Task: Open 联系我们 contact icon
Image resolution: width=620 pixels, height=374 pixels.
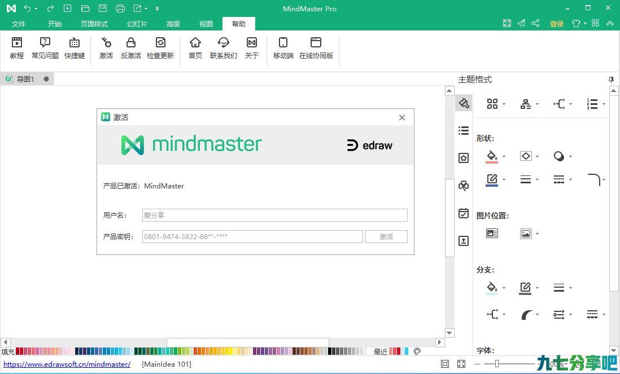Action: point(224,48)
